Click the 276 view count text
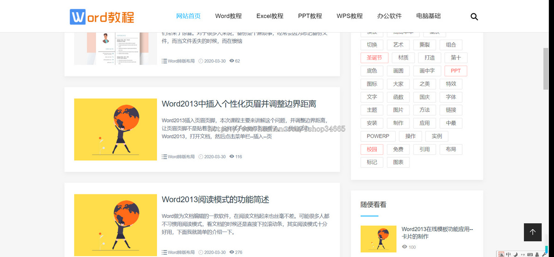 point(239,252)
